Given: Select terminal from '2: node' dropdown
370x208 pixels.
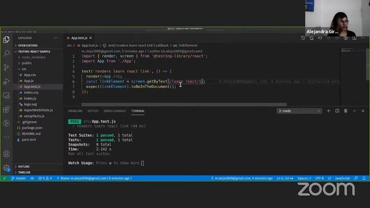Looking at the screenshot, I should click(299, 111).
